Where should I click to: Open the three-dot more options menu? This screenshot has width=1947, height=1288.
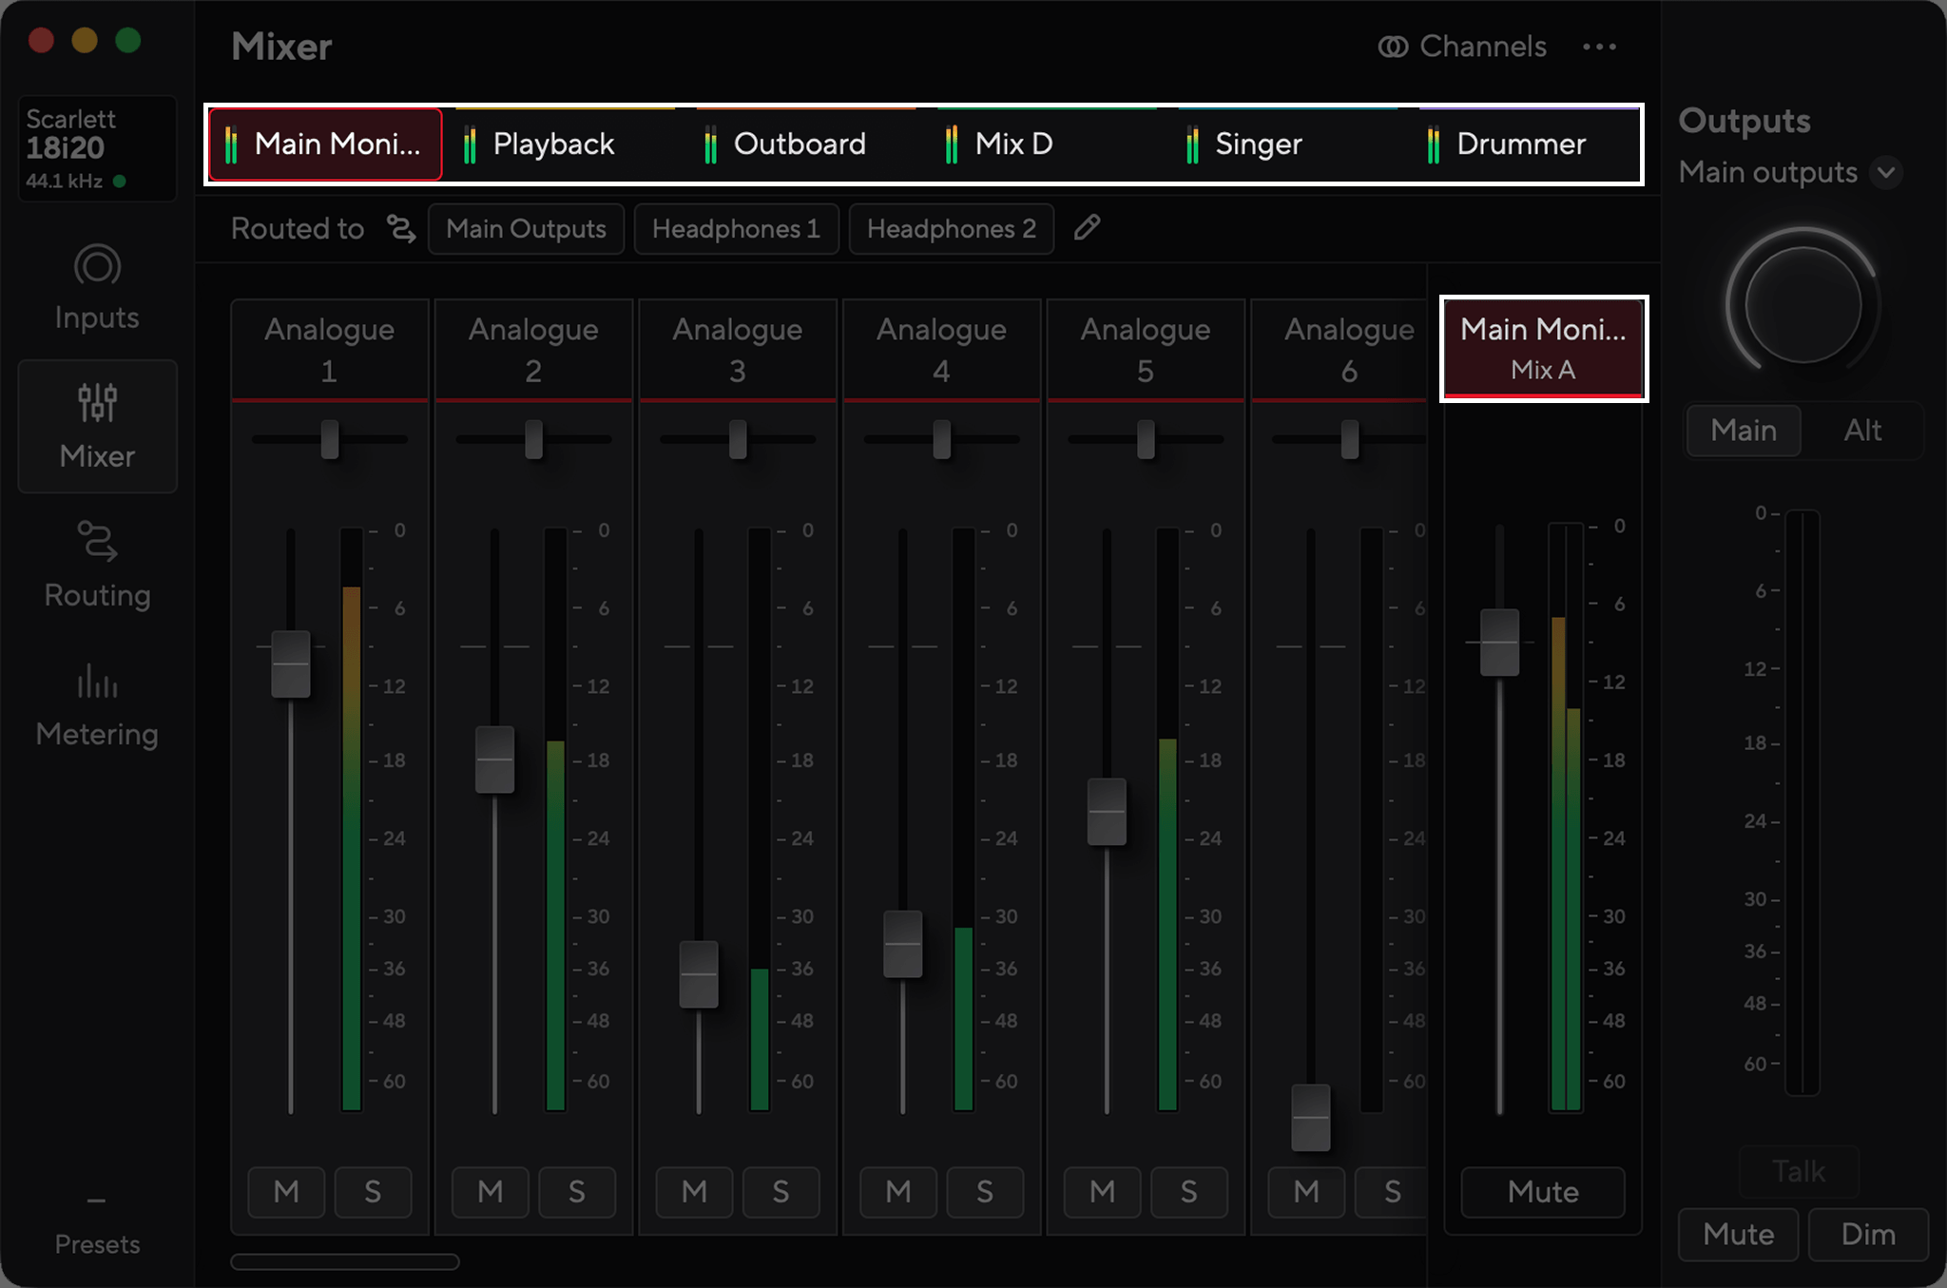(1599, 47)
